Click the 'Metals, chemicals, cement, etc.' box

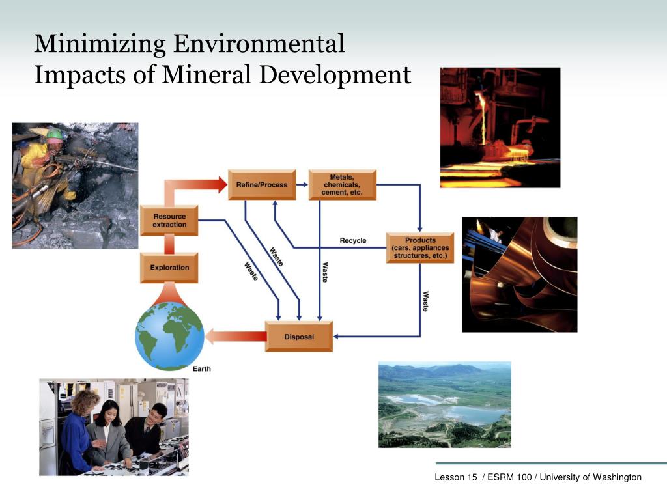click(x=343, y=184)
